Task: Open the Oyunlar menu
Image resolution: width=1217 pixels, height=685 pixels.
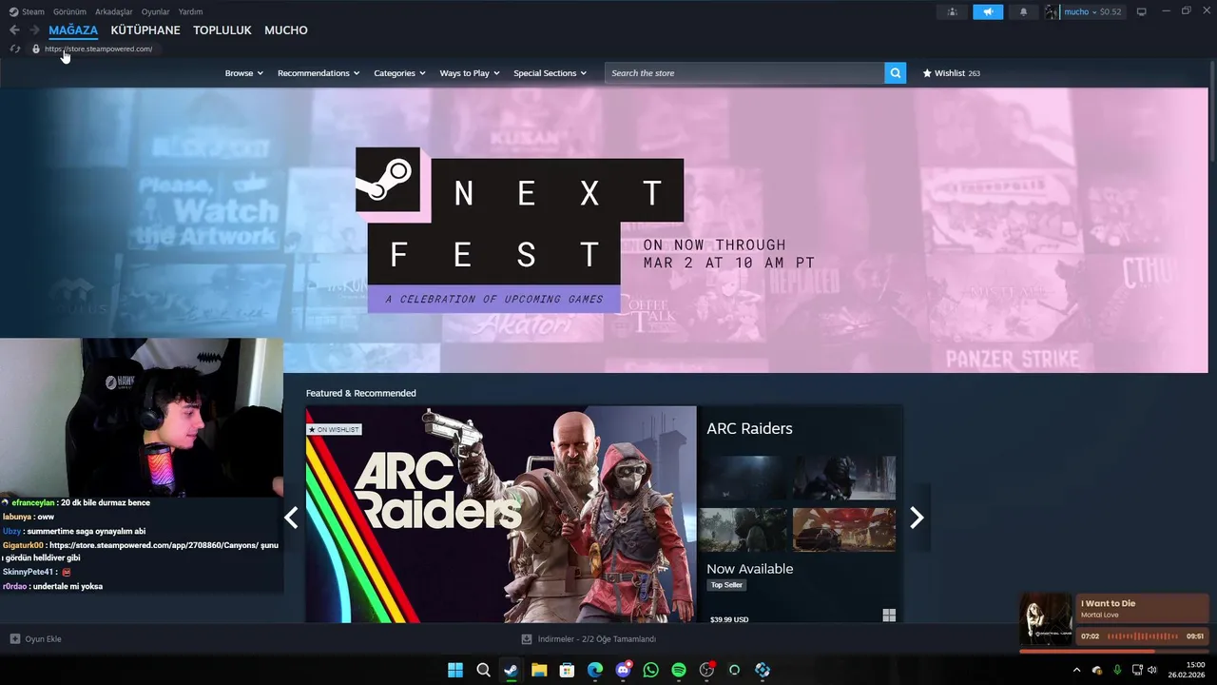Action: (155, 11)
